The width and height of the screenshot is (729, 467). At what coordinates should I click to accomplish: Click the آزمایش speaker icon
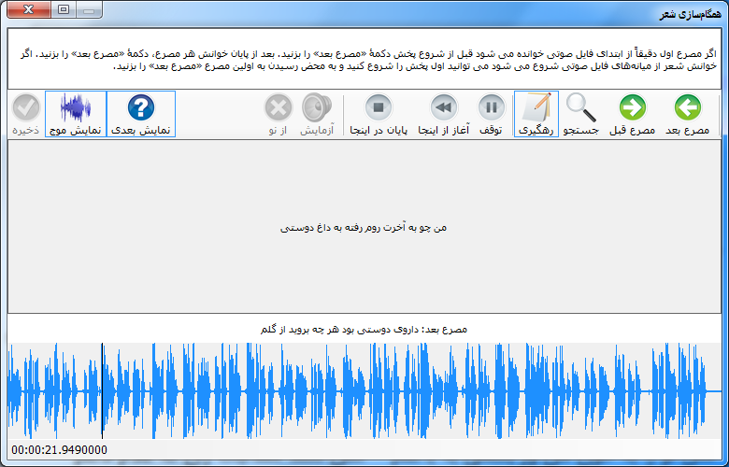point(317,114)
